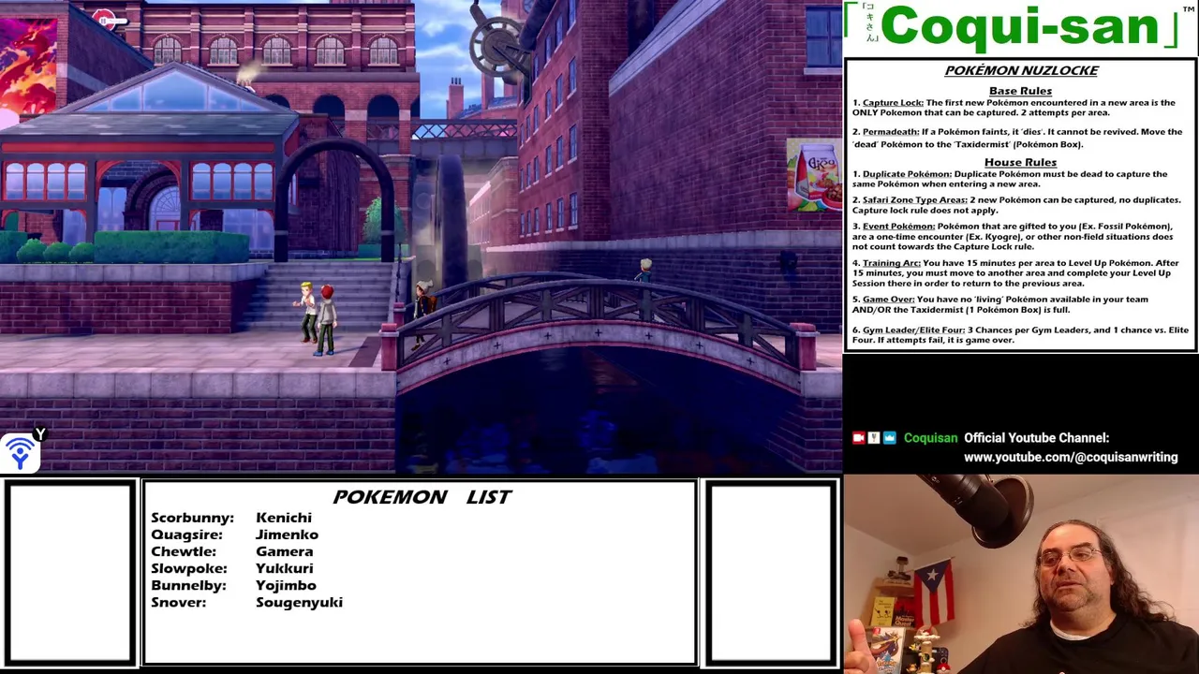The height and width of the screenshot is (674, 1199).
Task: Select the nickname "Sougenyuki"
Action: click(299, 602)
